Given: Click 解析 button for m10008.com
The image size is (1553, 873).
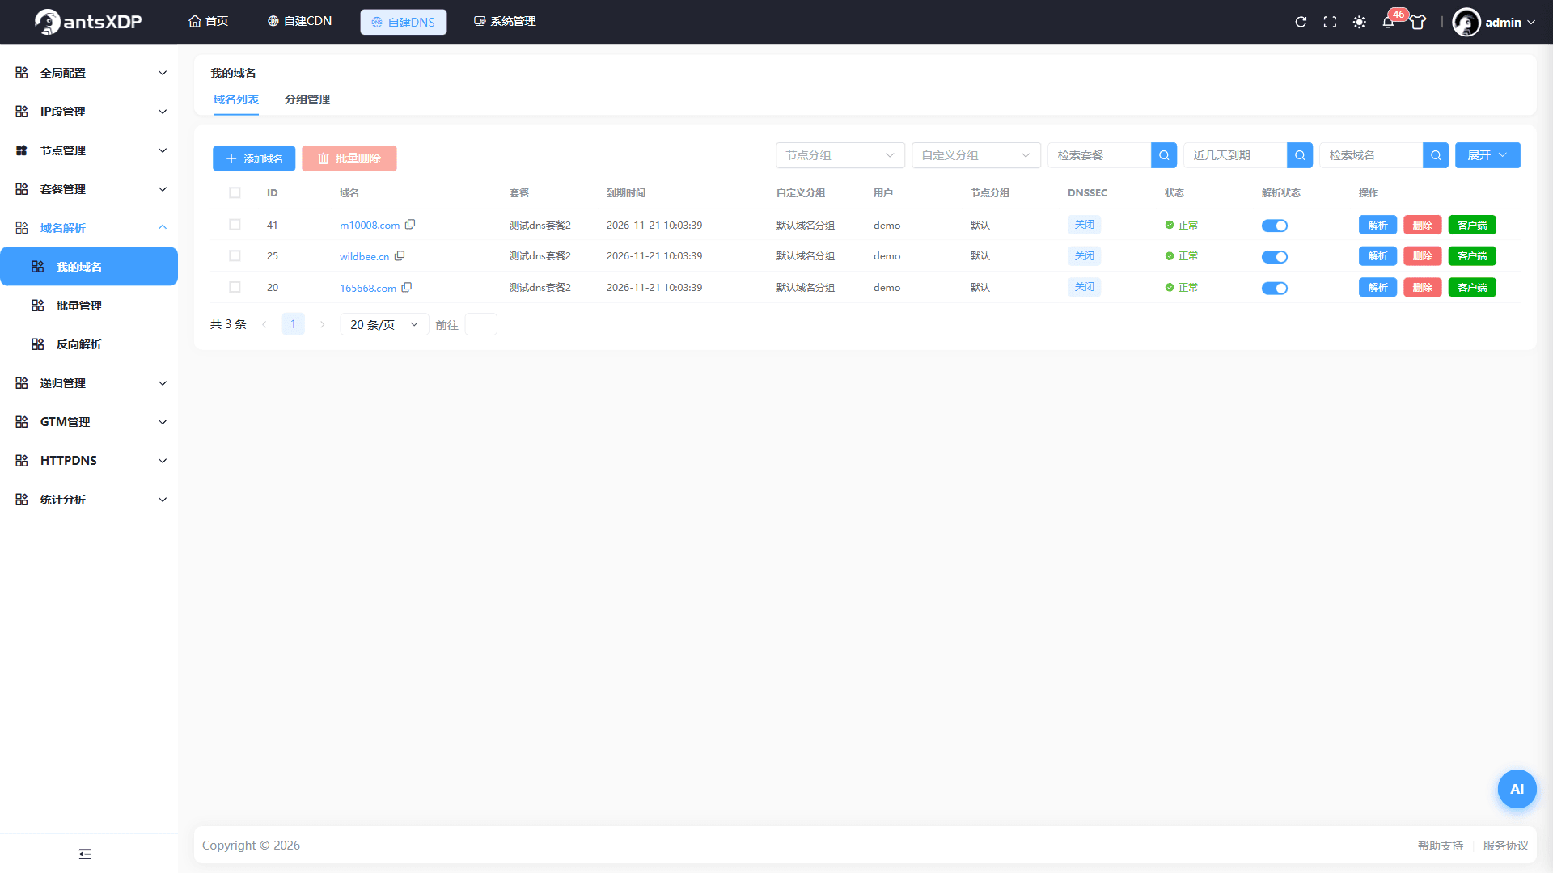Looking at the screenshot, I should [x=1377, y=225].
